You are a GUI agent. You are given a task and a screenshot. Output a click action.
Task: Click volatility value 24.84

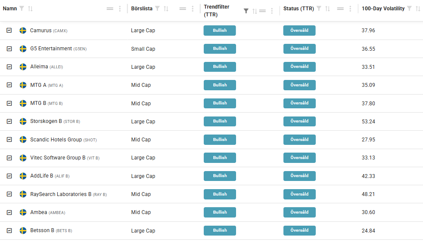[368, 231]
